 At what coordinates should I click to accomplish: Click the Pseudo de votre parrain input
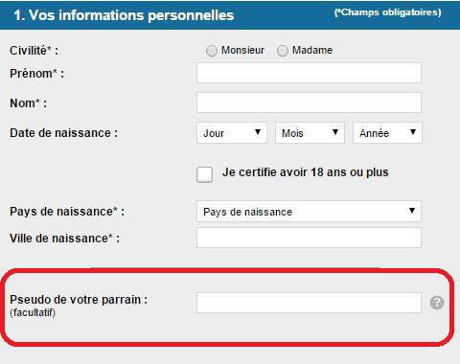309,303
